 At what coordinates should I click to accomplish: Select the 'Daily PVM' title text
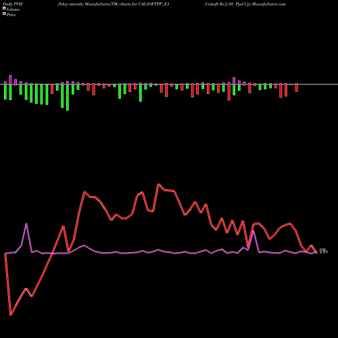point(13,4)
